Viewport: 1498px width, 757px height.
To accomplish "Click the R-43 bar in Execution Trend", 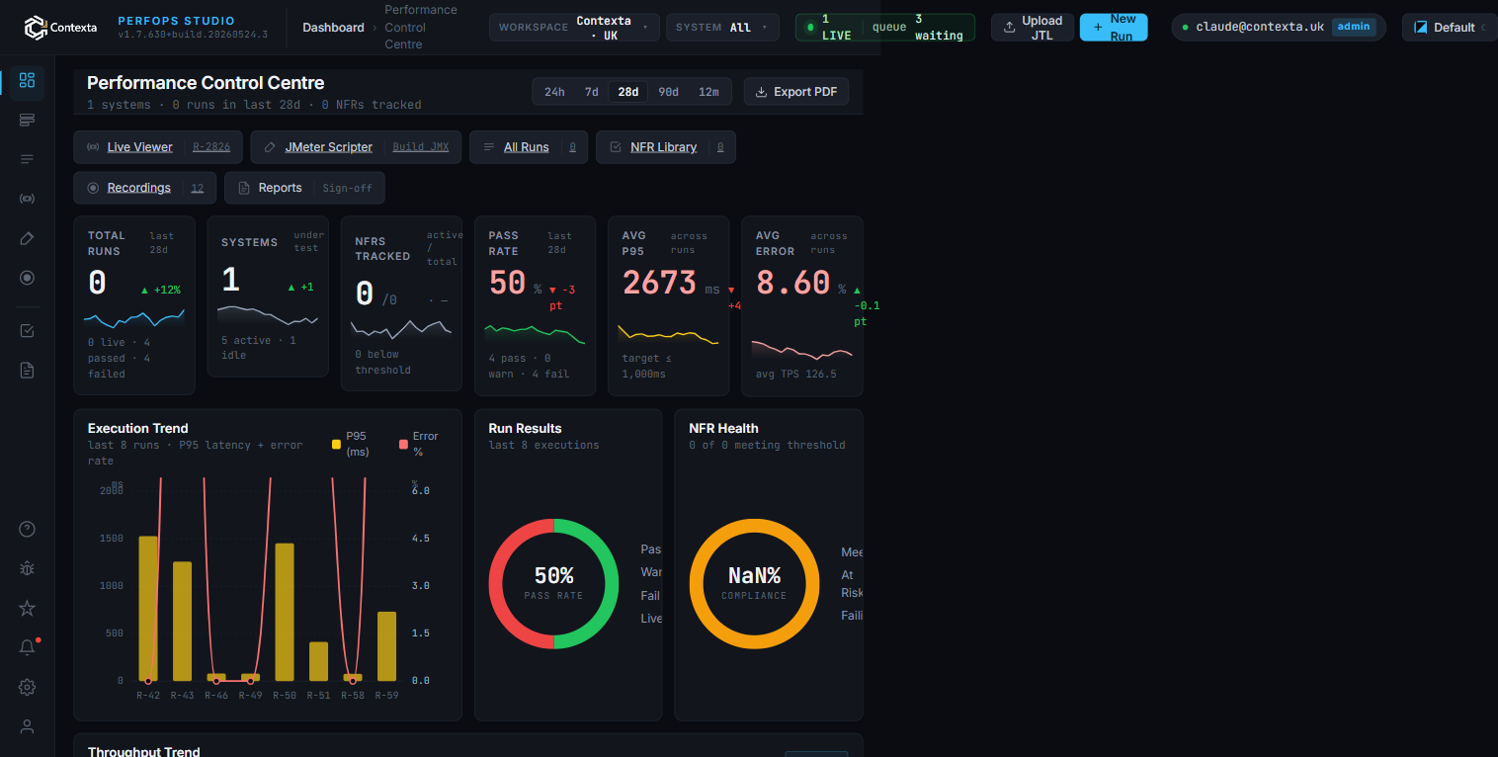I will 182,622.
